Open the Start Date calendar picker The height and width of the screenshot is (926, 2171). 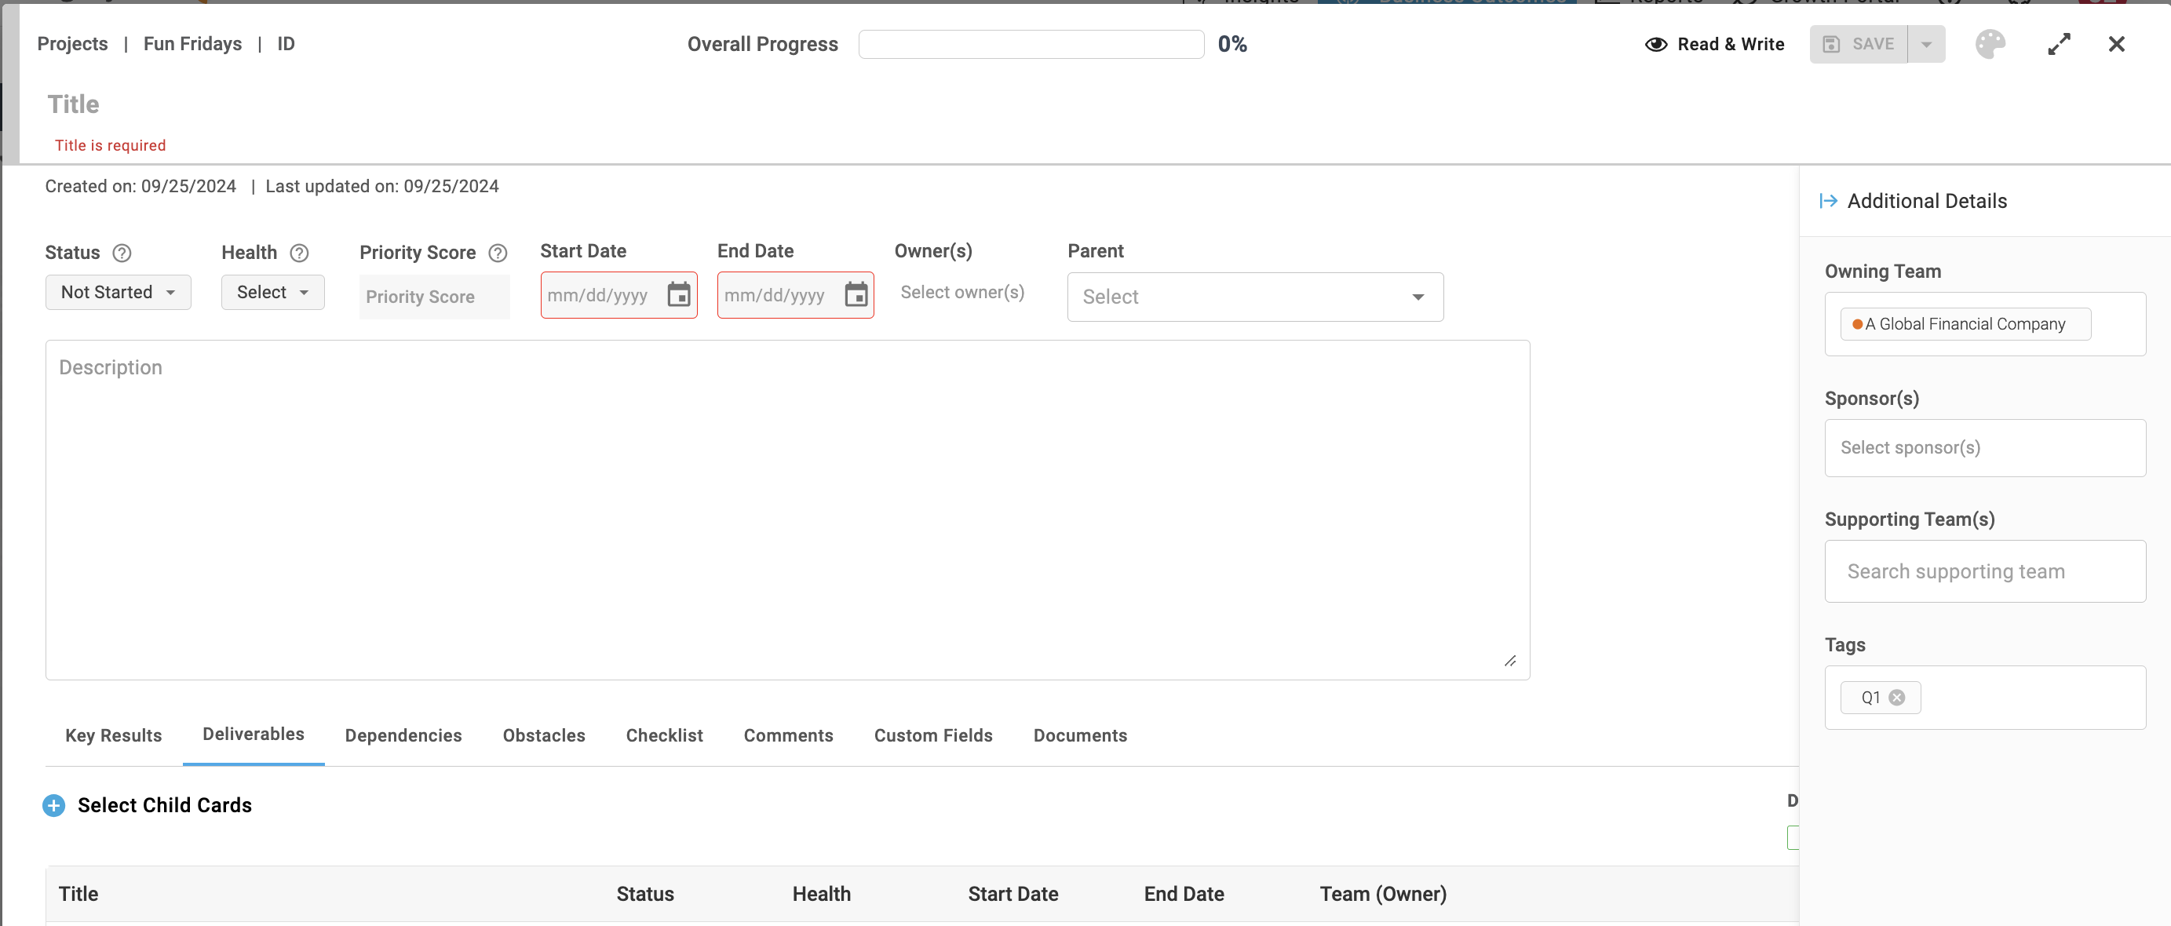678,295
